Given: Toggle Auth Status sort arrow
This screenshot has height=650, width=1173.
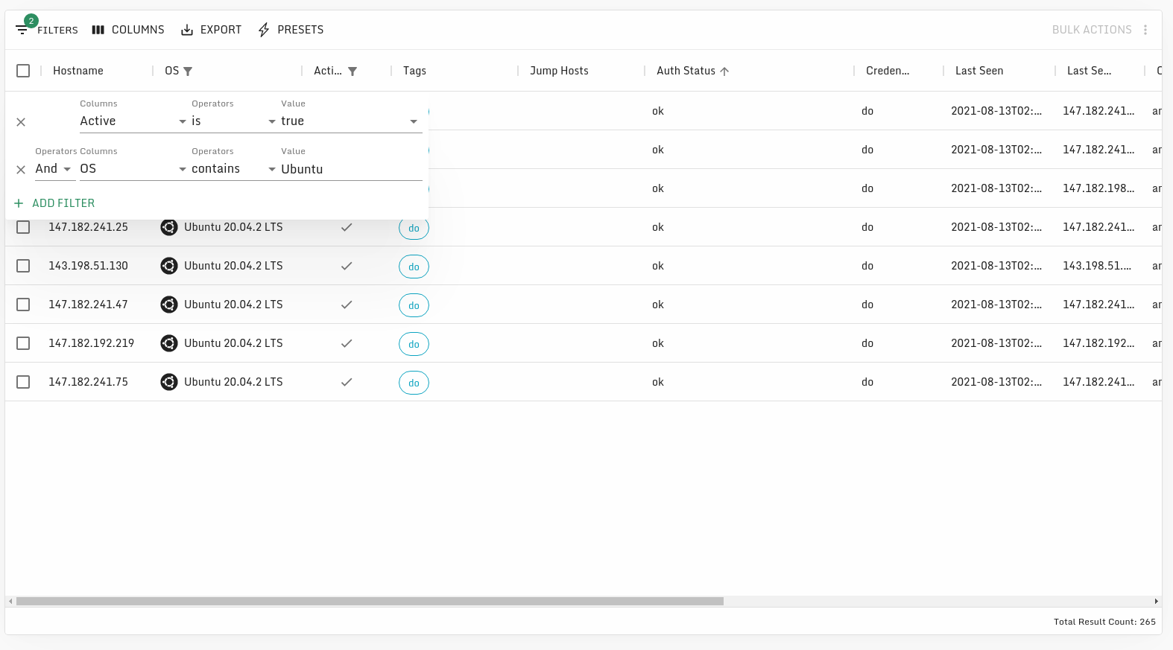Looking at the screenshot, I should pos(724,71).
